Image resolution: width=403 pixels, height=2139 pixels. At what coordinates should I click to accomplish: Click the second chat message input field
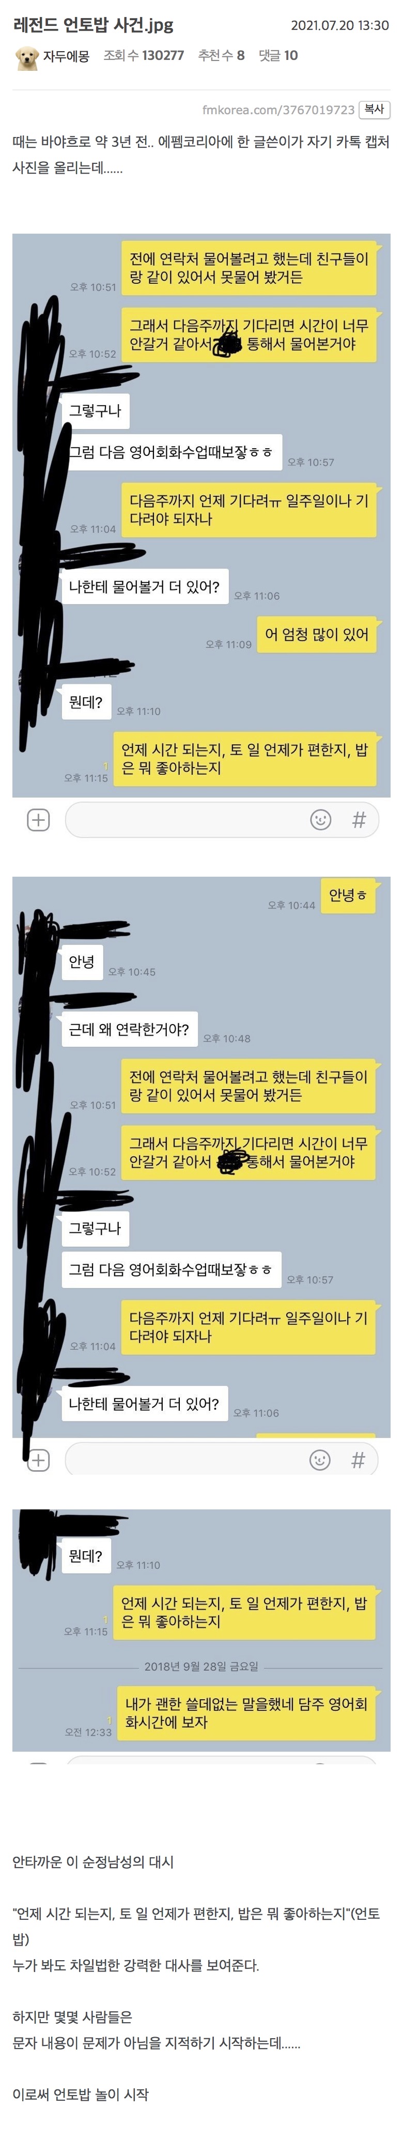point(222,1460)
